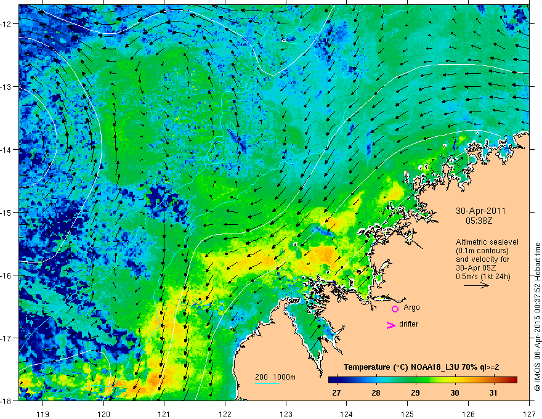Click the 29 value on temperature scale
Screen dimensions: 542x419
click(x=415, y=393)
